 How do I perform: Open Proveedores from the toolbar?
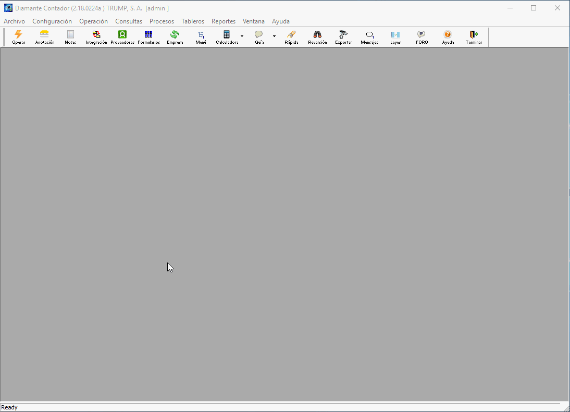122,37
